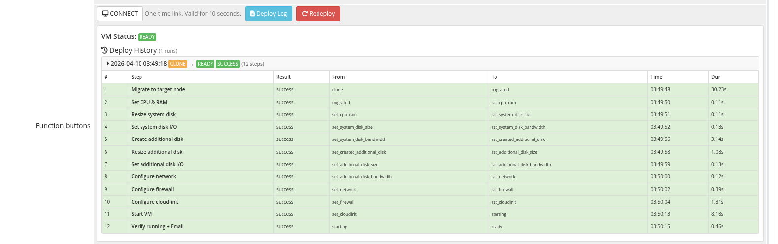The image size is (778, 244).
Task: Select the Start VM step
Action: pyautogui.click(x=141, y=214)
